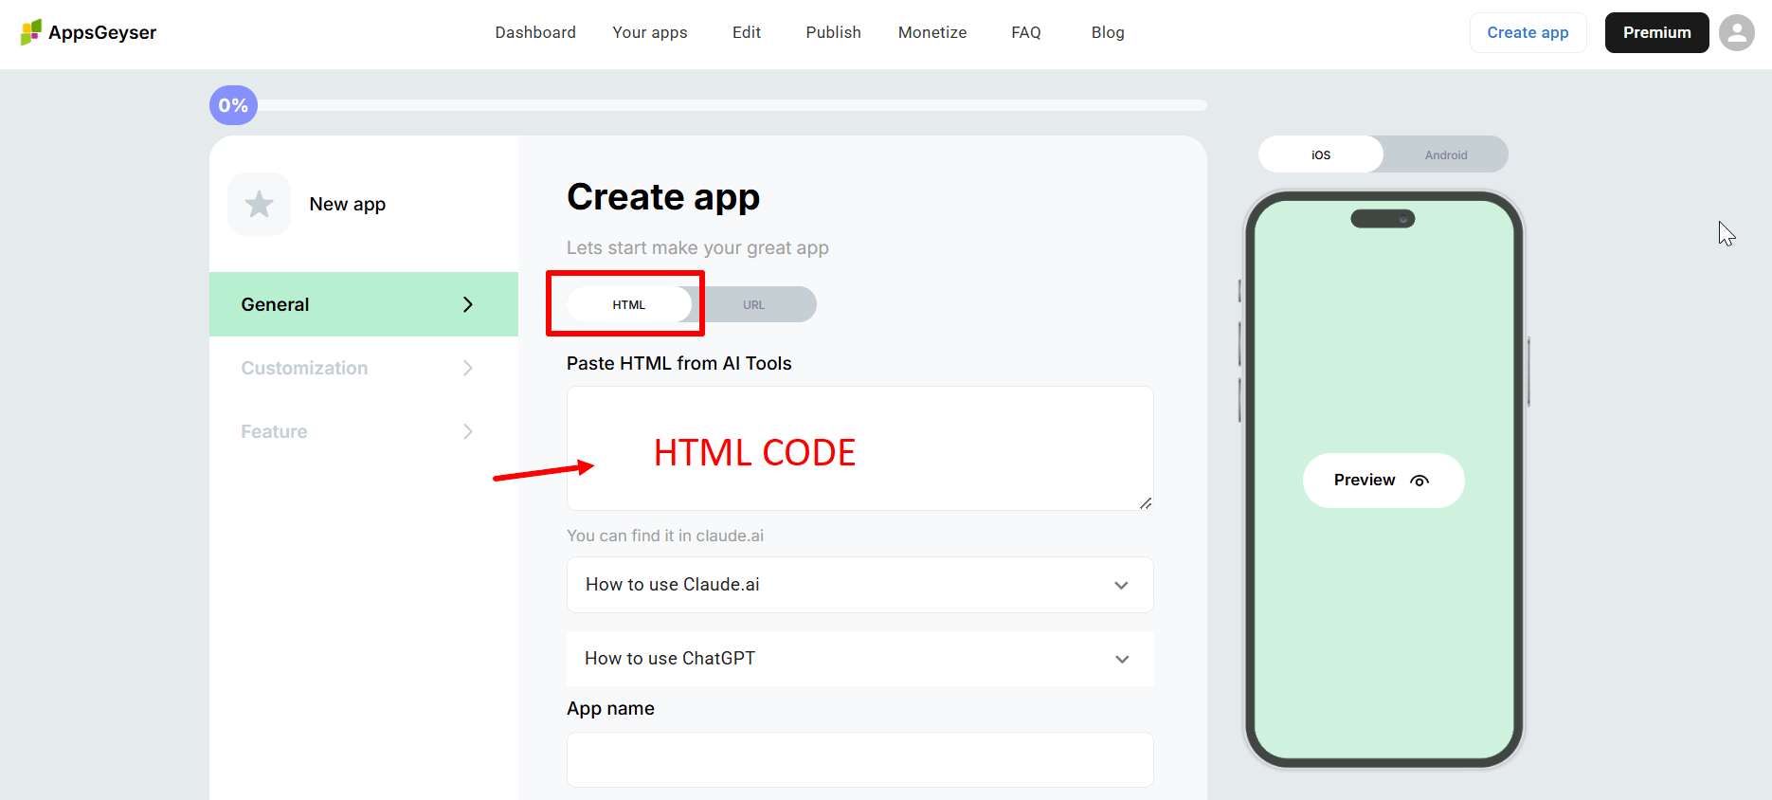Viewport: 1772px width, 800px height.
Task: Click the General section arrow icon
Action: coord(467,304)
